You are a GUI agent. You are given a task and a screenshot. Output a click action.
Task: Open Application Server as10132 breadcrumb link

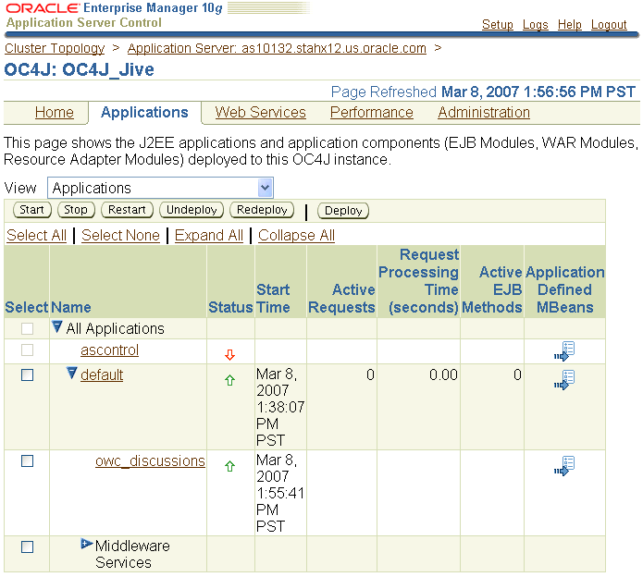277,48
